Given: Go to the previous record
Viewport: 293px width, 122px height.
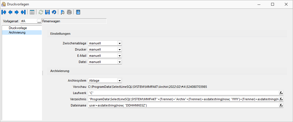Looking at the screenshot, I should (10, 12).
